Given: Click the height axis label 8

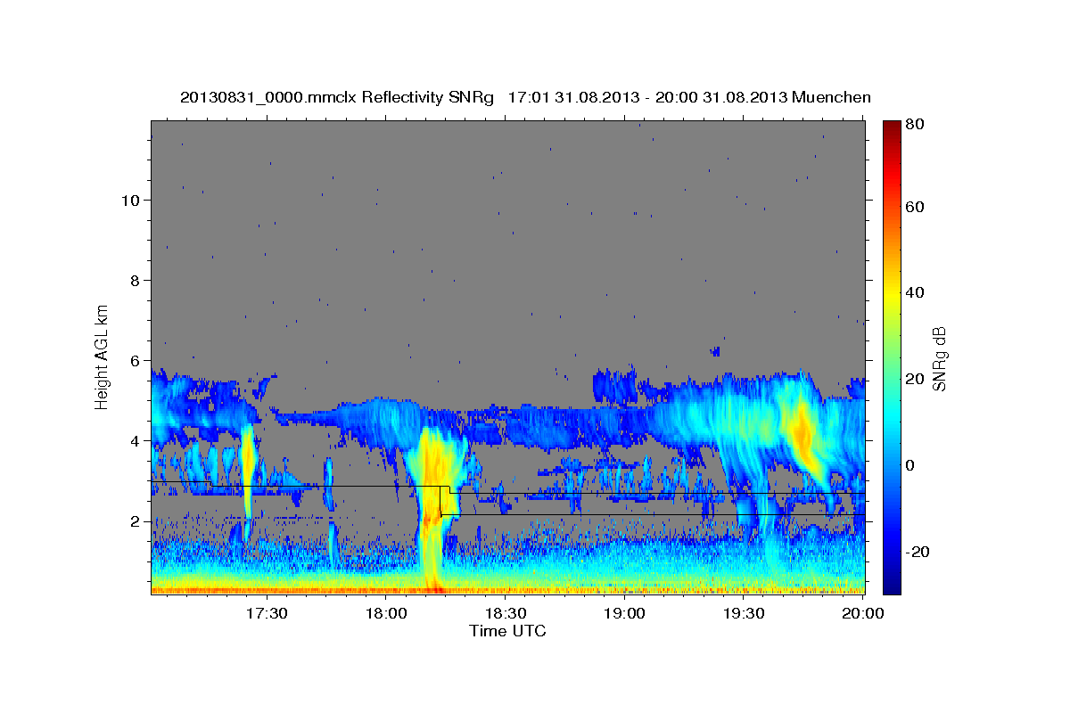Looking at the screenshot, I should [x=134, y=280].
